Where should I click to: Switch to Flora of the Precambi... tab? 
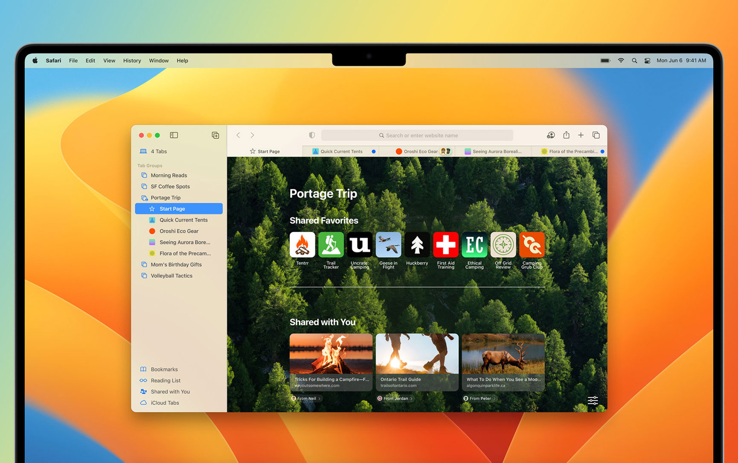[x=569, y=151]
